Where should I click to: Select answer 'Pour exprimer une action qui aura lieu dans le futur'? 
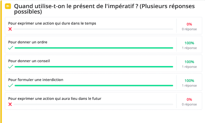(55, 98)
